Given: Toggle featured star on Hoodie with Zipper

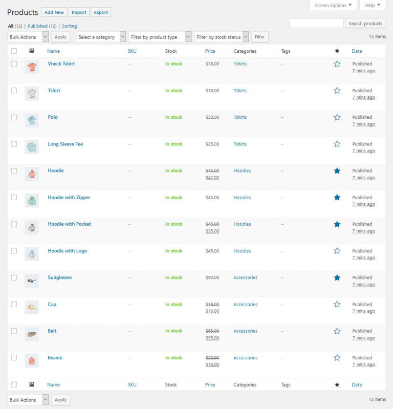Looking at the screenshot, I should click(337, 198).
